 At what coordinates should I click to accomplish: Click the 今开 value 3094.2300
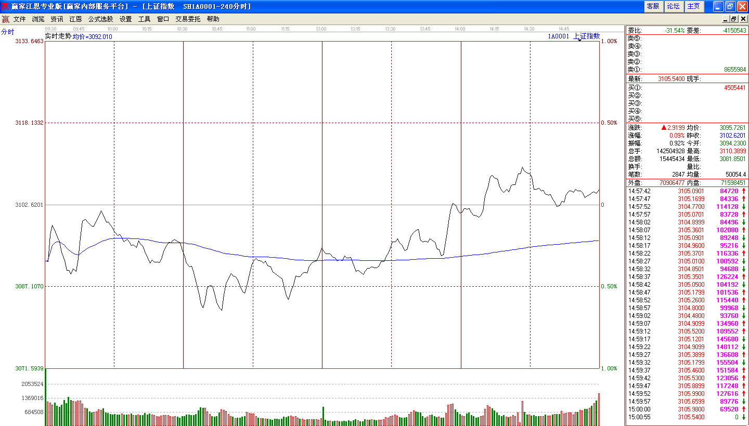coord(733,143)
